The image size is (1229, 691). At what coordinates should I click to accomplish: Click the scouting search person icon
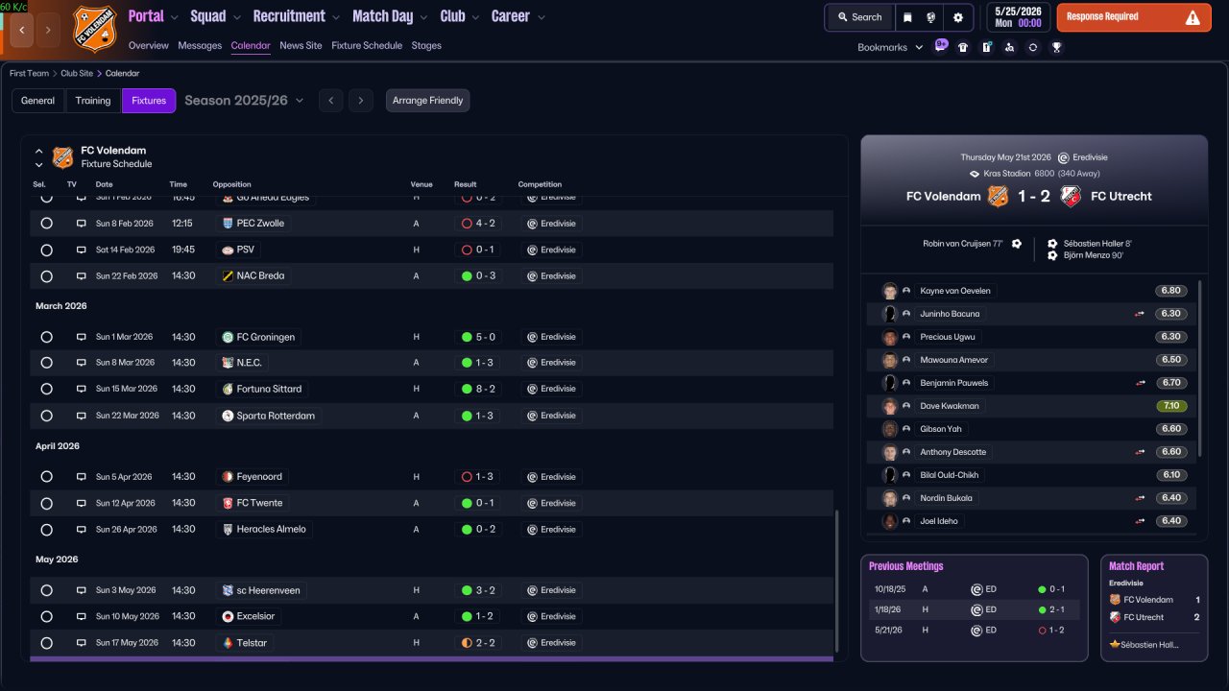[x=1009, y=47]
